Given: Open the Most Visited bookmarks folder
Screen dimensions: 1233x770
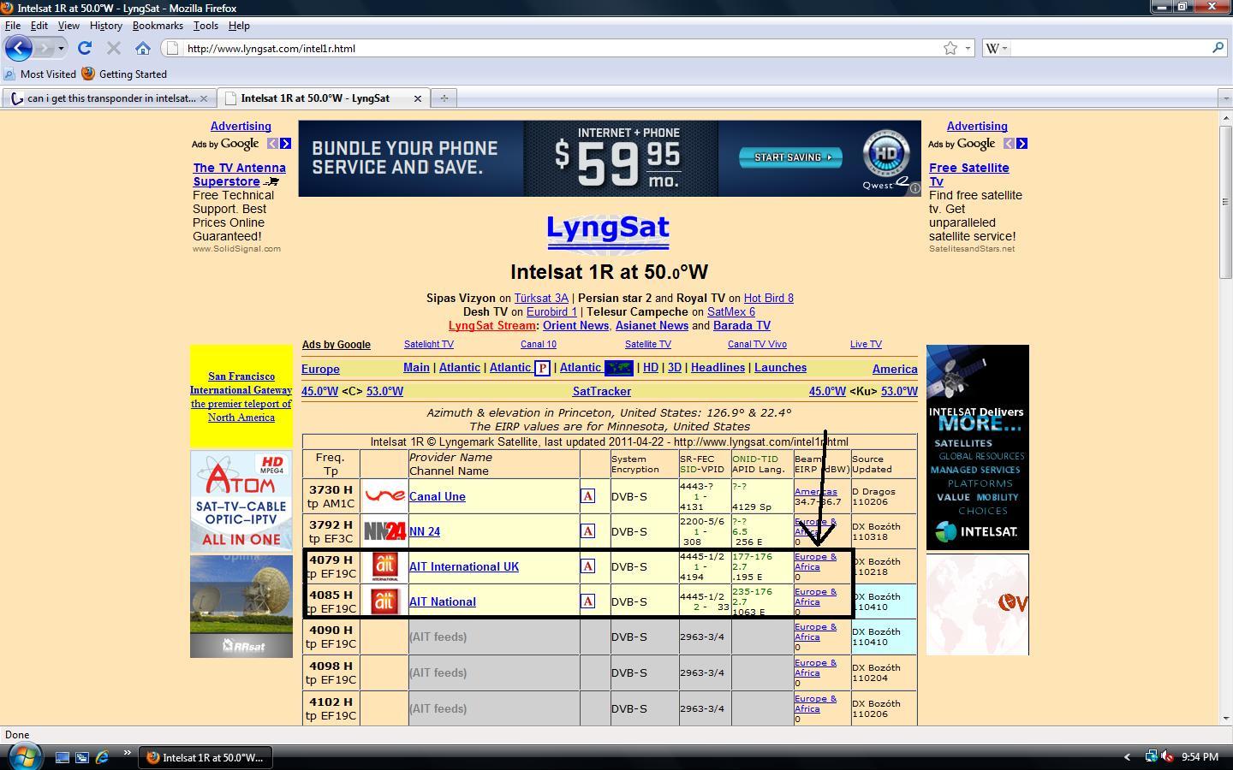Looking at the screenshot, I should (x=40, y=74).
